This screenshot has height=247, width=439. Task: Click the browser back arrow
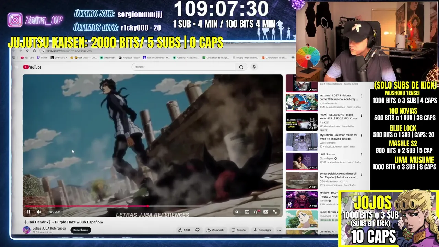14,51
